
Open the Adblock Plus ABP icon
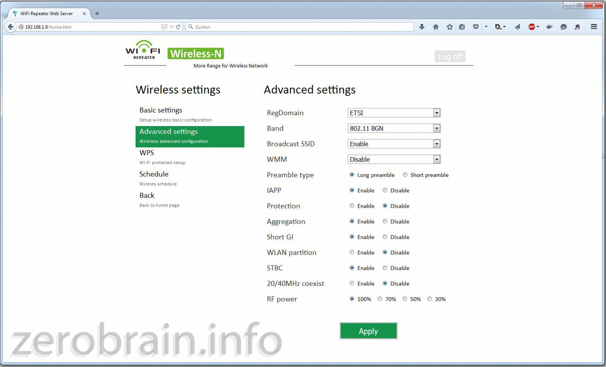click(532, 27)
